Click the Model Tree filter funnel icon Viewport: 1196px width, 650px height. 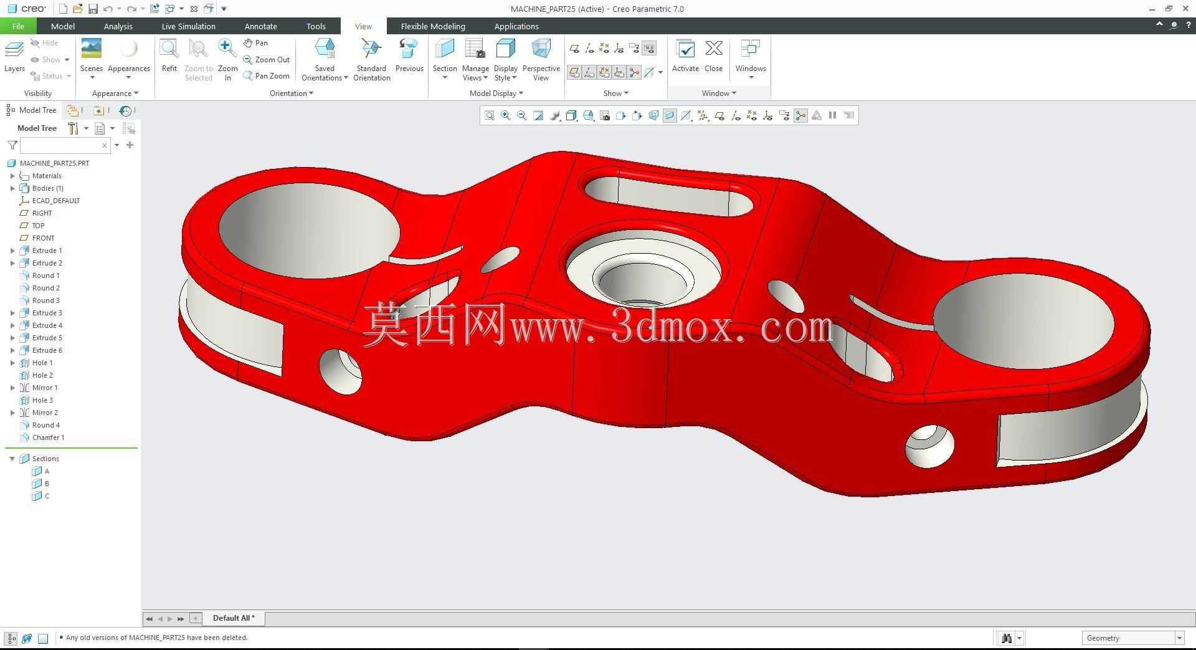(x=12, y=145)
